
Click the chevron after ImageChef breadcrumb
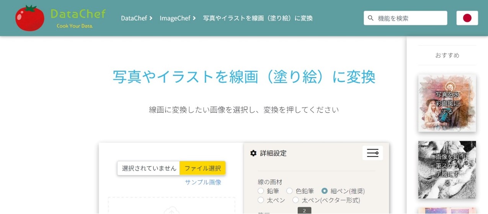coord(194,18)
